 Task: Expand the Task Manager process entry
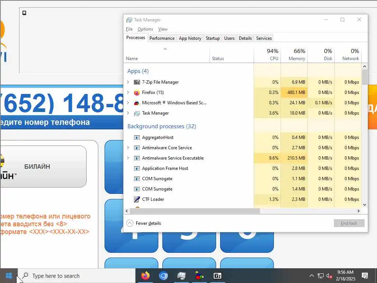tap(128, 113)
